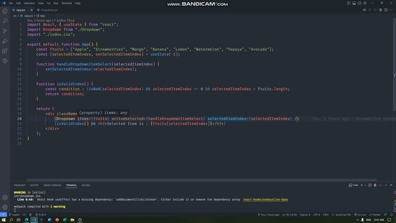The height and width of the screenshot is (223, 396).
Task: Click the errors and warnings count in status bar
Action: point(41,215)
